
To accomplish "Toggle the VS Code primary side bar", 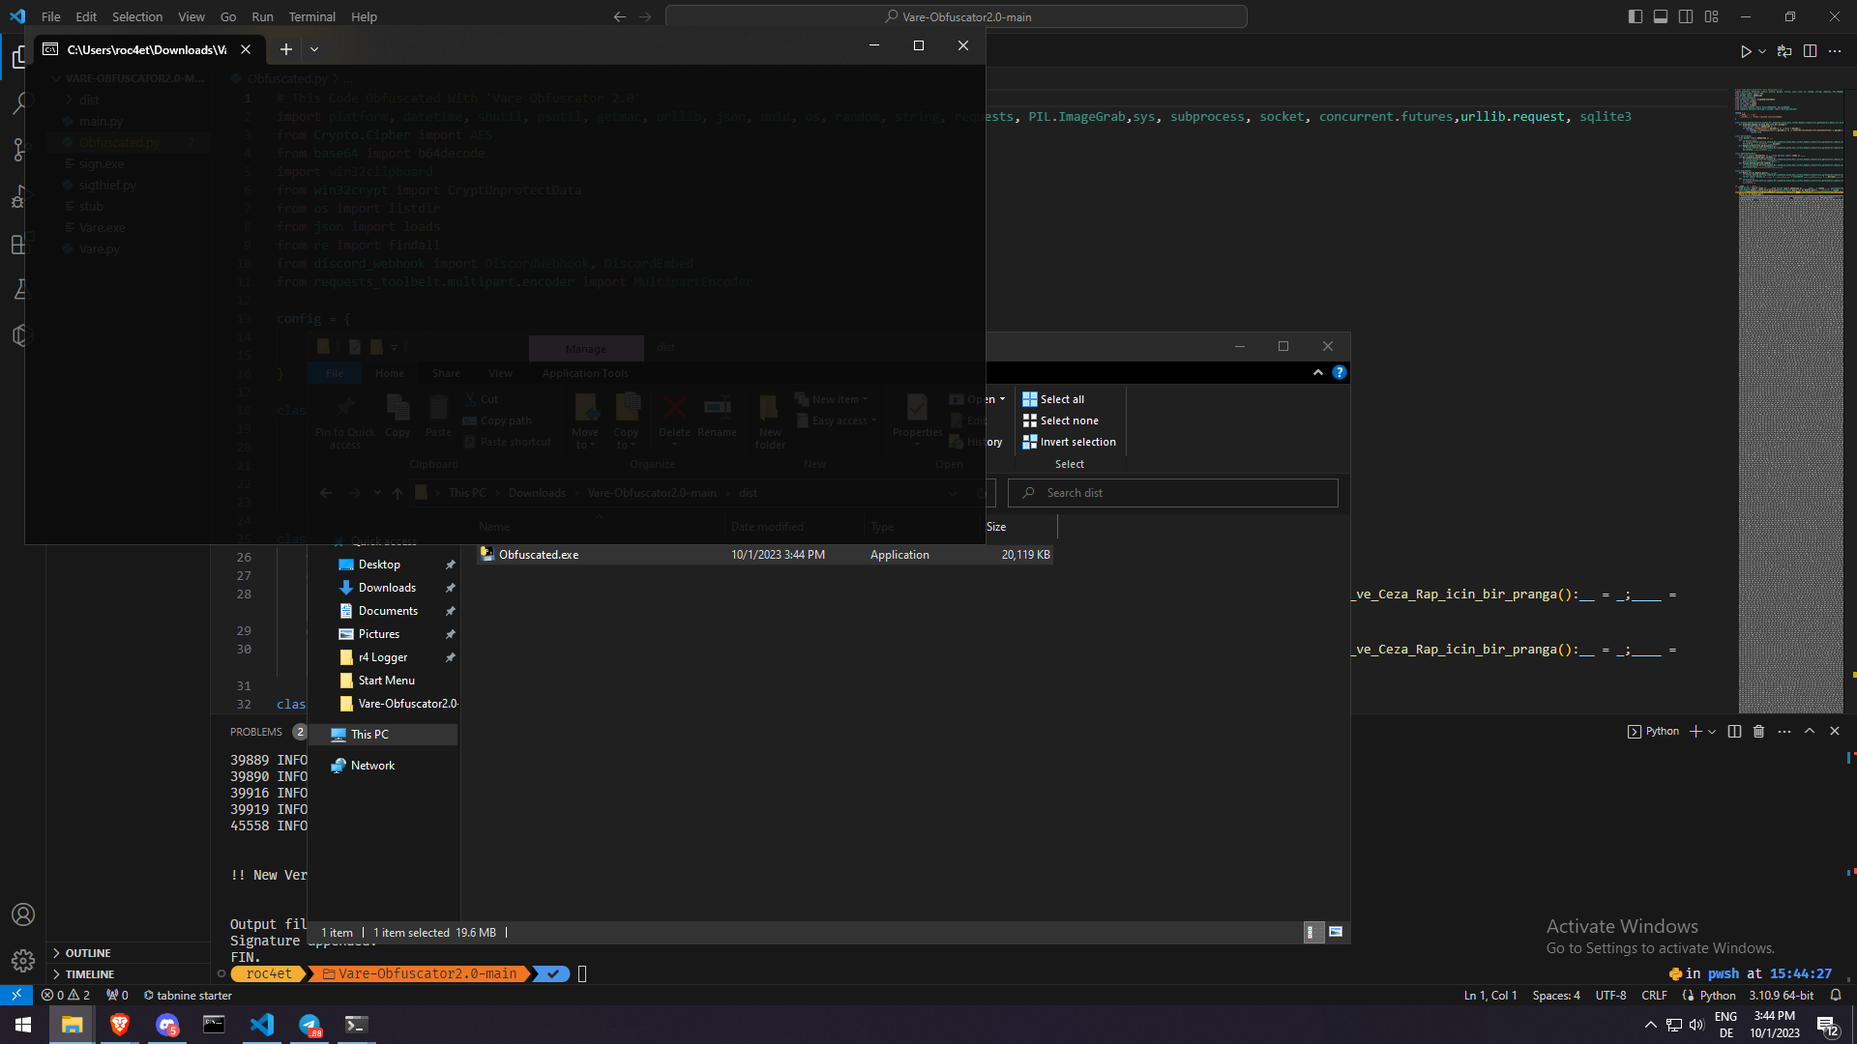I will tap(1636, 16).
